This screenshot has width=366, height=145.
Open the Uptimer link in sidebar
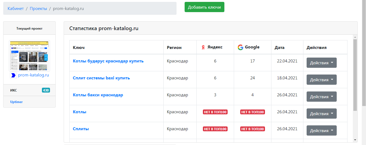(x=16, y=102)
